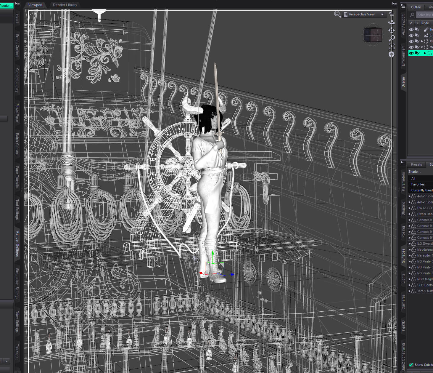This screenshot has width=433, height=373.
Task: Select the pan camera tool in viewport
Action: click(x=392, y=30)
